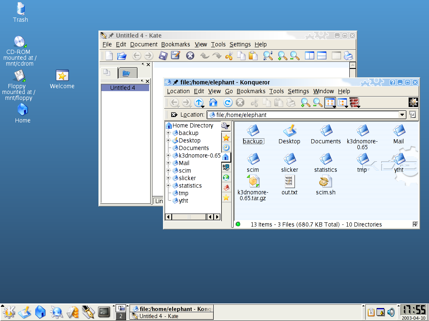This screenshot has width=429, height=321.
Task: Switch to Tree View in Konqueror toolbar
Action: pos(342,103)
